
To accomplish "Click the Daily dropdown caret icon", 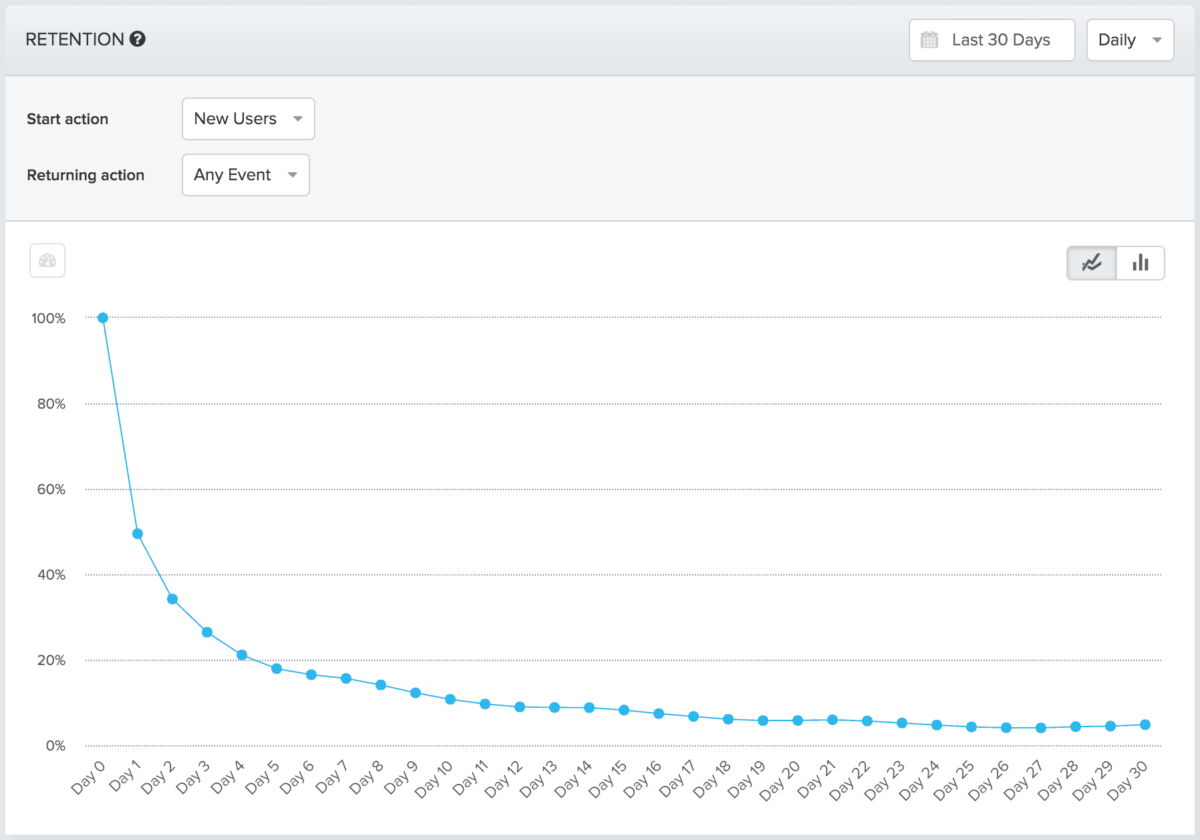I will 1158,40.
